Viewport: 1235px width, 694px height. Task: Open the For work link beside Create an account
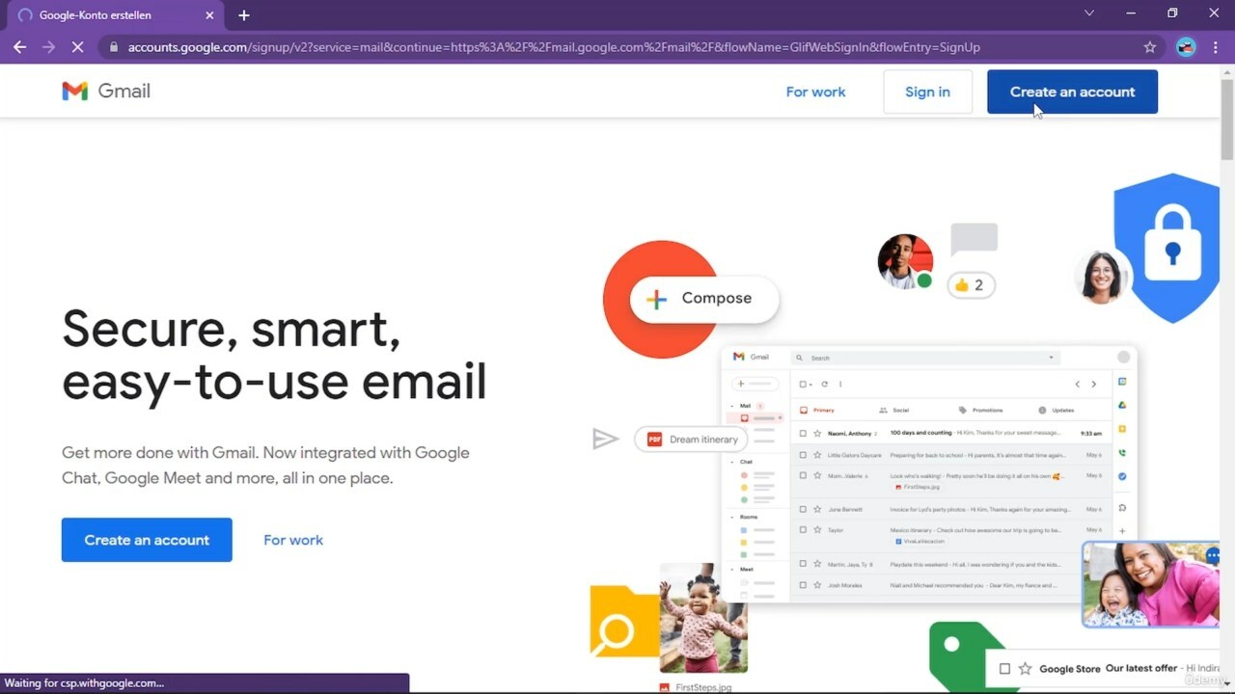pos(293,540)
